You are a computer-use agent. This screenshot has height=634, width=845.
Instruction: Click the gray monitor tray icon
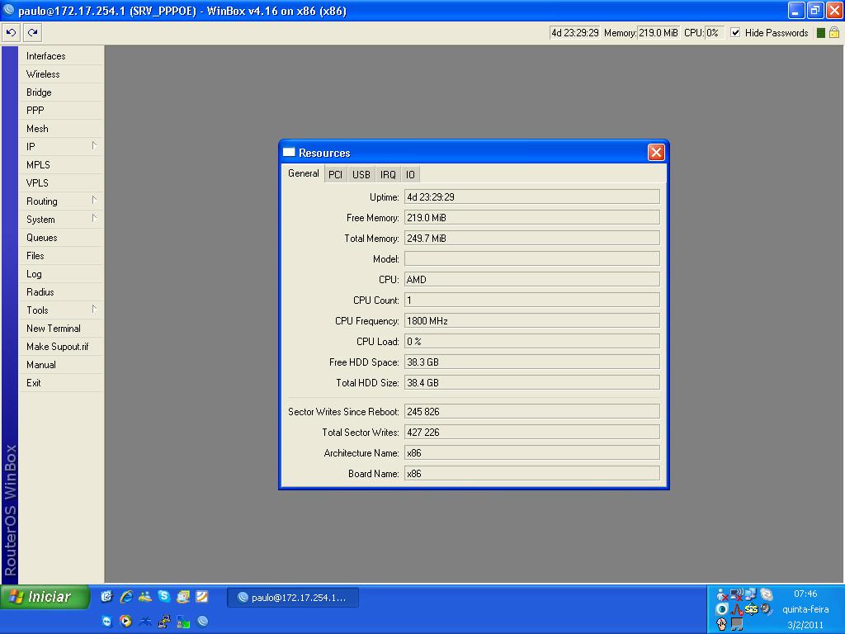737,624
